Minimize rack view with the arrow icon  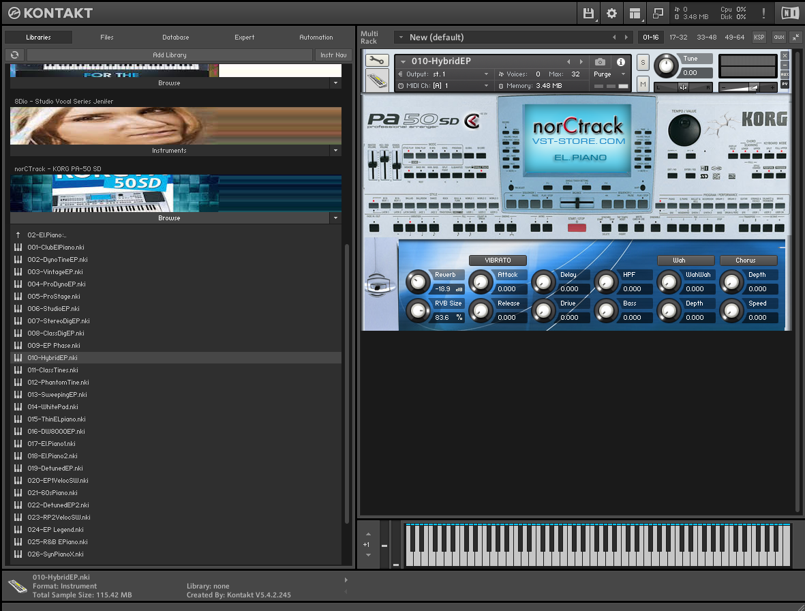point(795,37)
